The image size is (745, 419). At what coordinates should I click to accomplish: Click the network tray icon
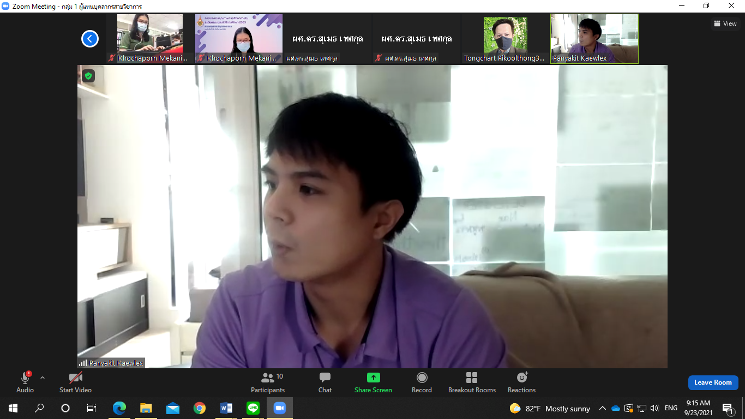pyautogui.click(x=642, y=408)
